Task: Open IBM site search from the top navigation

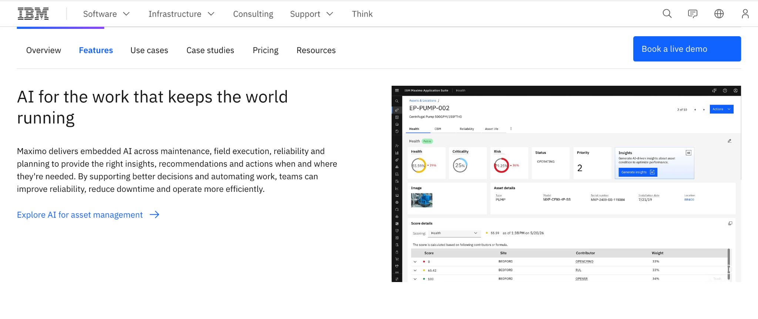Action: [x=667, y=14]
